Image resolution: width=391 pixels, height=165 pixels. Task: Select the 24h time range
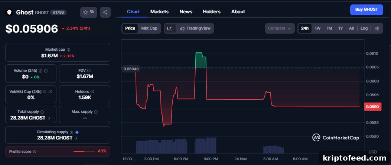tap(305, 28)
